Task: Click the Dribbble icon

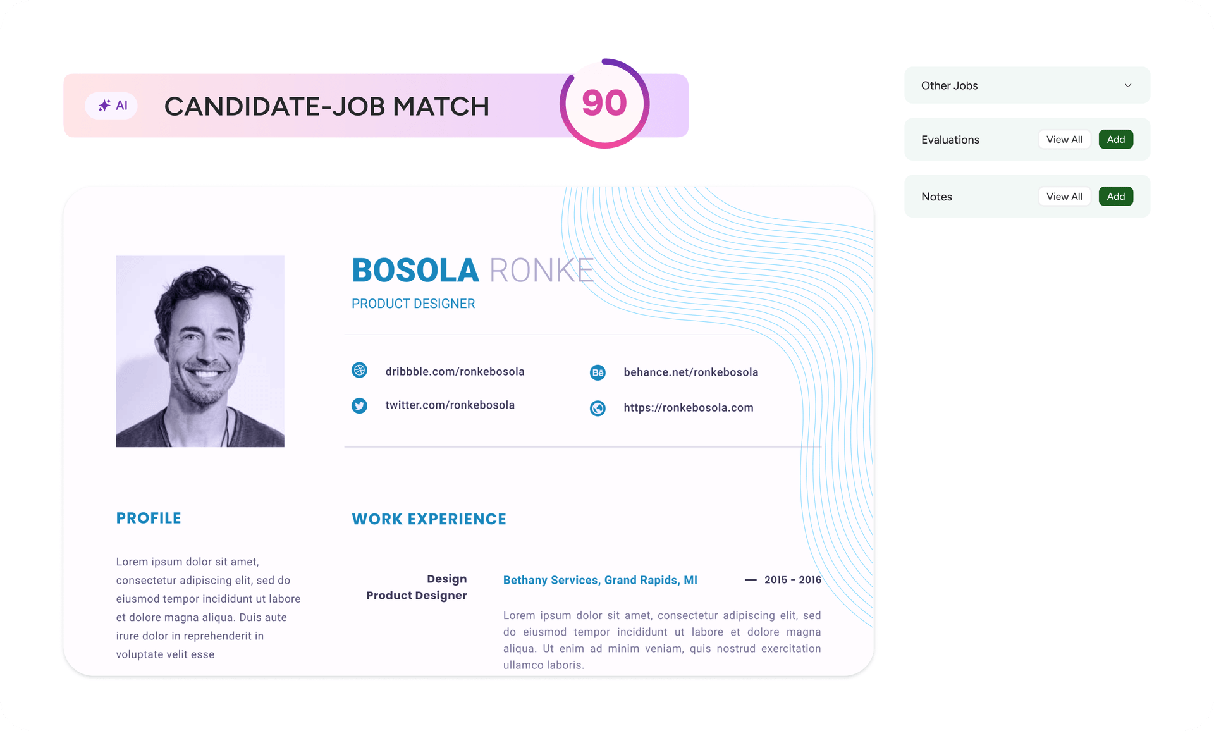Action: click(359, 371)
